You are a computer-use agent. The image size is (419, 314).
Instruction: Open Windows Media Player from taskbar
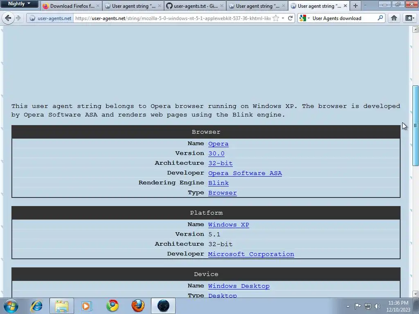pyautogui.click(x=87, y=306)
